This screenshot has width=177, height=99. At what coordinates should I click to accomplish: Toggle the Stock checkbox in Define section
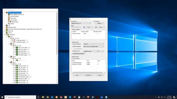84,27
